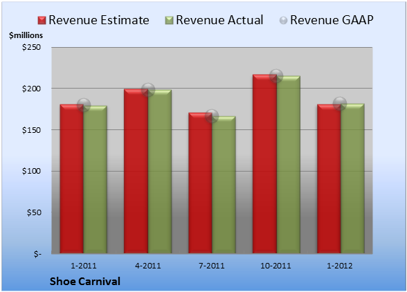
Task: Select the red estimate bar for 1-2011
Action: point(72,179)
